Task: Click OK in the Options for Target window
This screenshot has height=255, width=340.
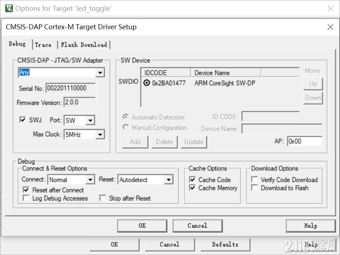Action: click(115, 245)
